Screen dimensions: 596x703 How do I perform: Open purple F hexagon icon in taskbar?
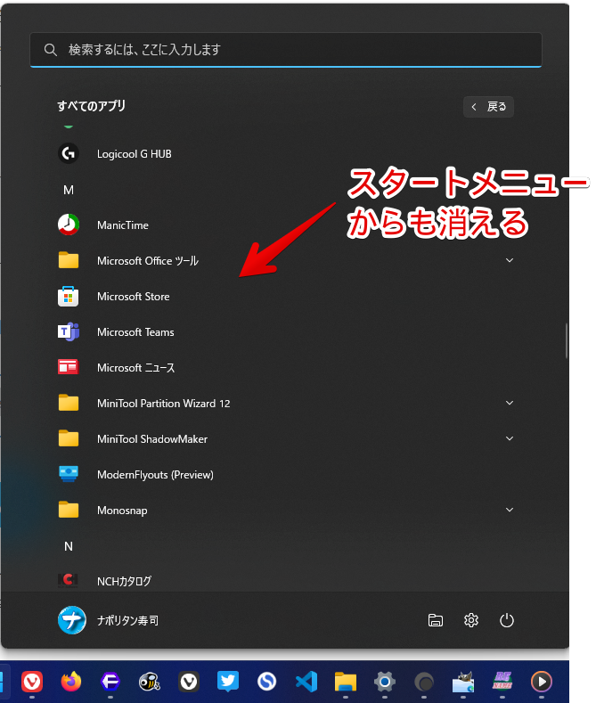point(110,682)
